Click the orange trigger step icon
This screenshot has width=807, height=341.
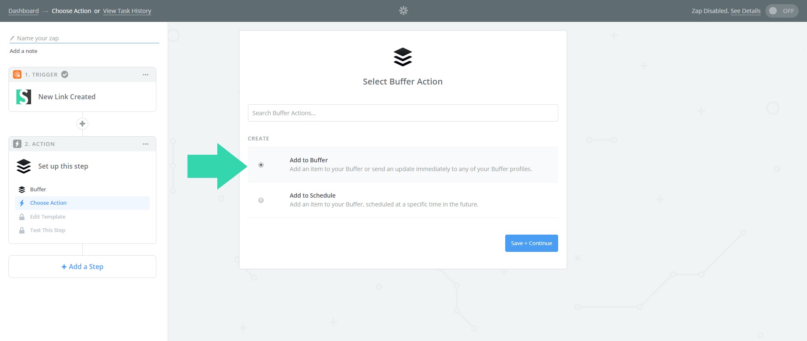pyautogui.click(x=17, y=74)
